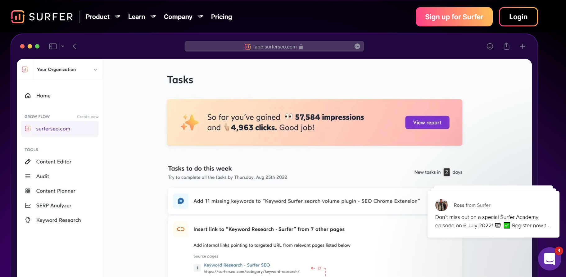Expand the Product dropdown arrow
Screen dimensions: 566x277
tap(117, 17)
